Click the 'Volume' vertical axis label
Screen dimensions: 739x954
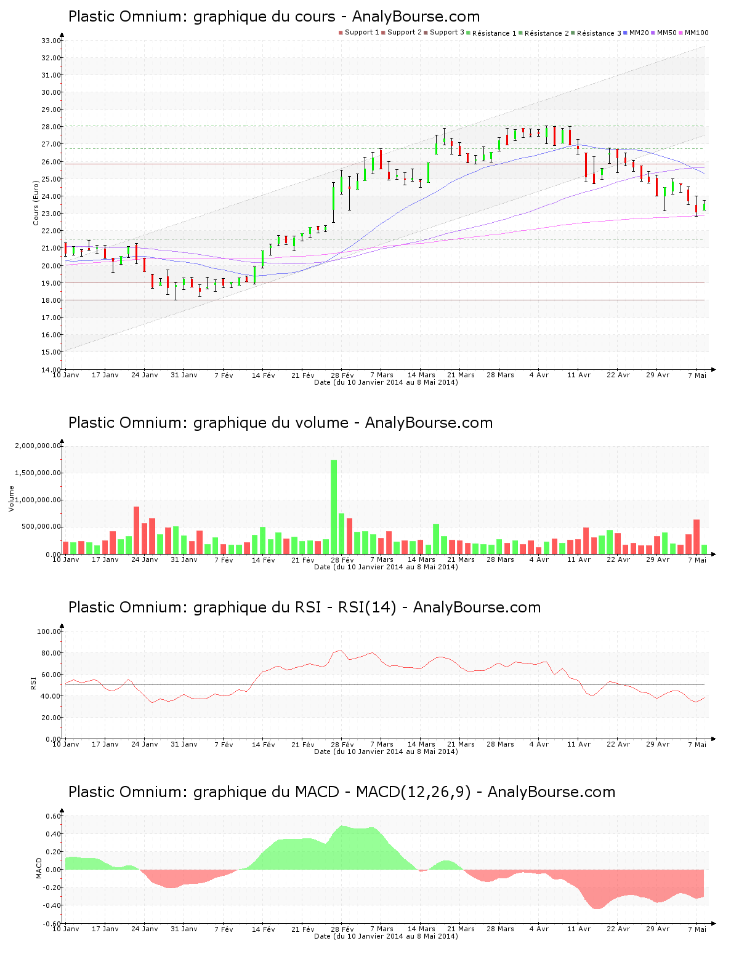tap(11, 499)
